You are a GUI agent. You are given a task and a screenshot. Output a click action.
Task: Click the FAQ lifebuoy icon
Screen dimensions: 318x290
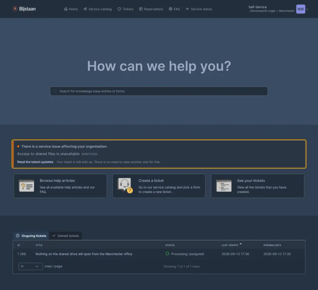[170, 9]
